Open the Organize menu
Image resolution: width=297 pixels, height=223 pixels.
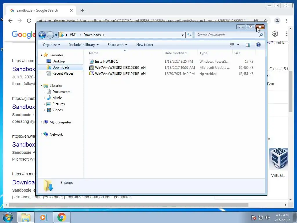(52, 45)
